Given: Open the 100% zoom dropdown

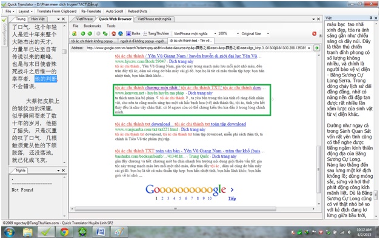Looking at the screenshot, I should pyautogui.click(x=238, y=33).
